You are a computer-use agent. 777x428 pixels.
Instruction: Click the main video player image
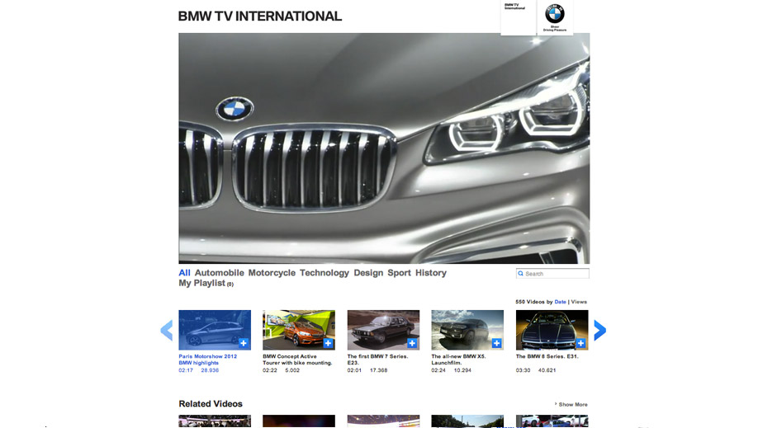(x=384, y=148)
